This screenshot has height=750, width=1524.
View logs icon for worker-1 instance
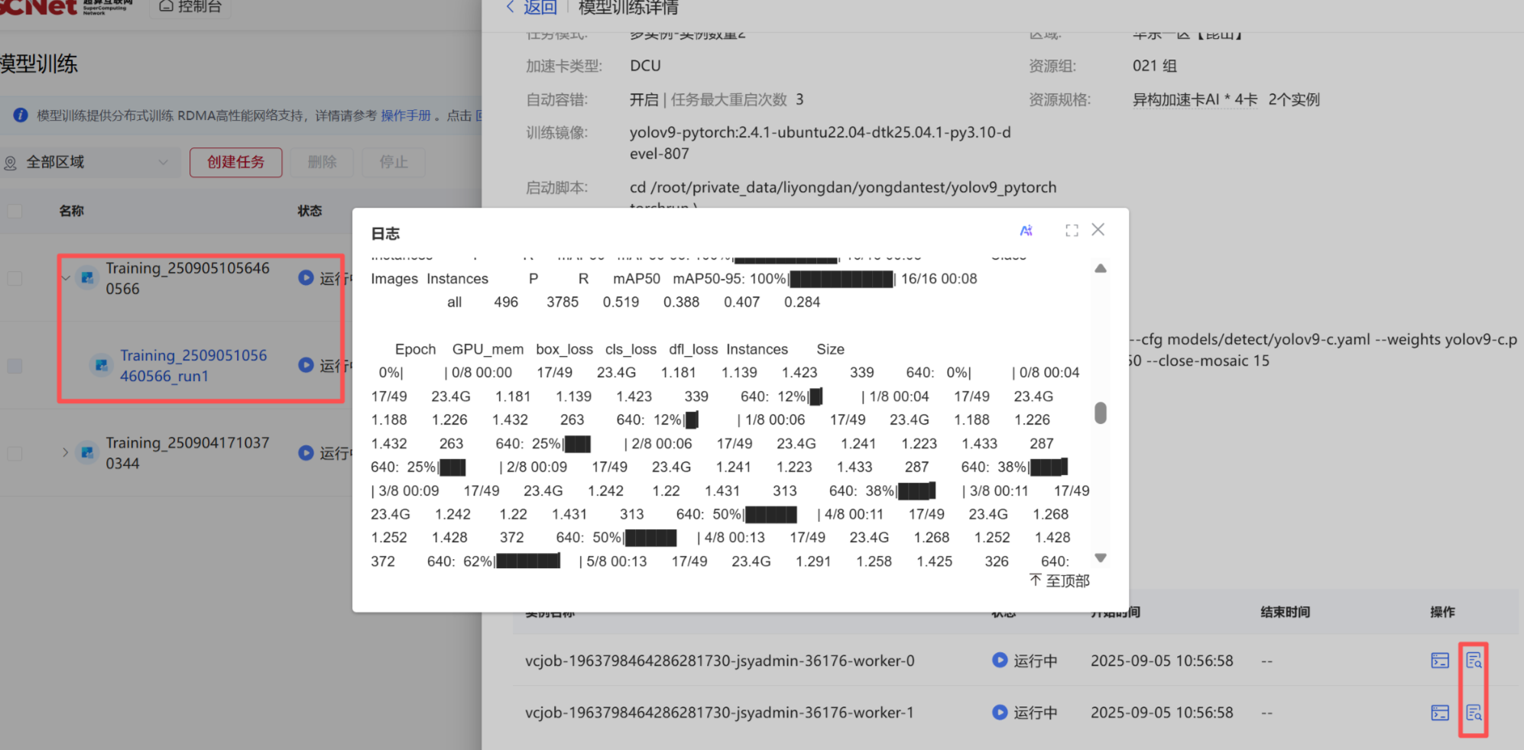click(1474, 713)
